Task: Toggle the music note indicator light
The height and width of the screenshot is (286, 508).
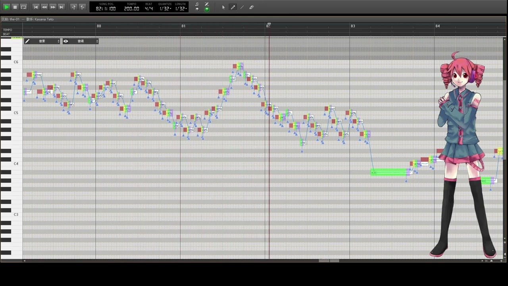Action: pos(197,9)
